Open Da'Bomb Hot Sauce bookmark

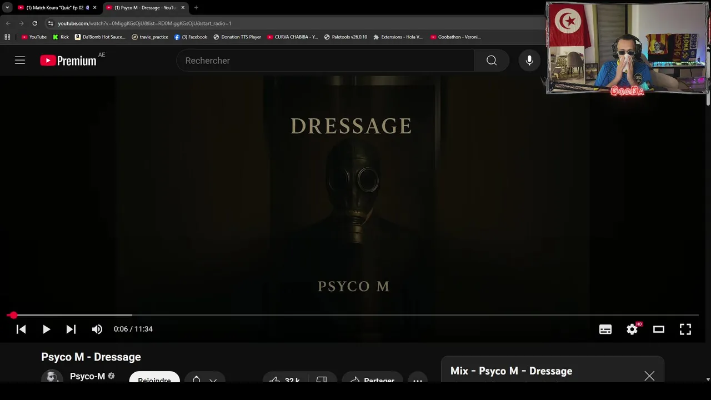pos(100,37)
